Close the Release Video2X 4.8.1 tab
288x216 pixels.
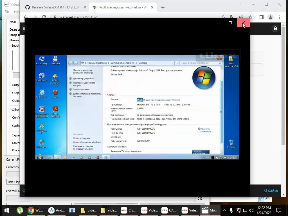click(x=85, y=7)
